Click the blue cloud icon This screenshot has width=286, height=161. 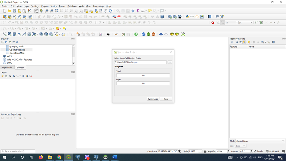tap(161, 34)
